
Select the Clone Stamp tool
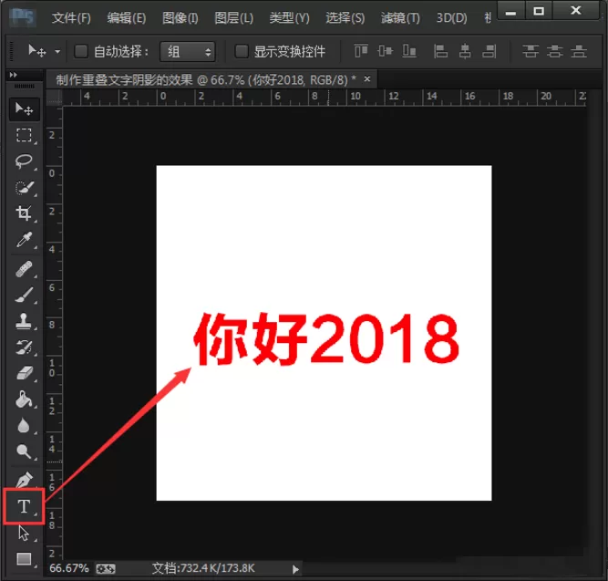[x=24, y=321]
